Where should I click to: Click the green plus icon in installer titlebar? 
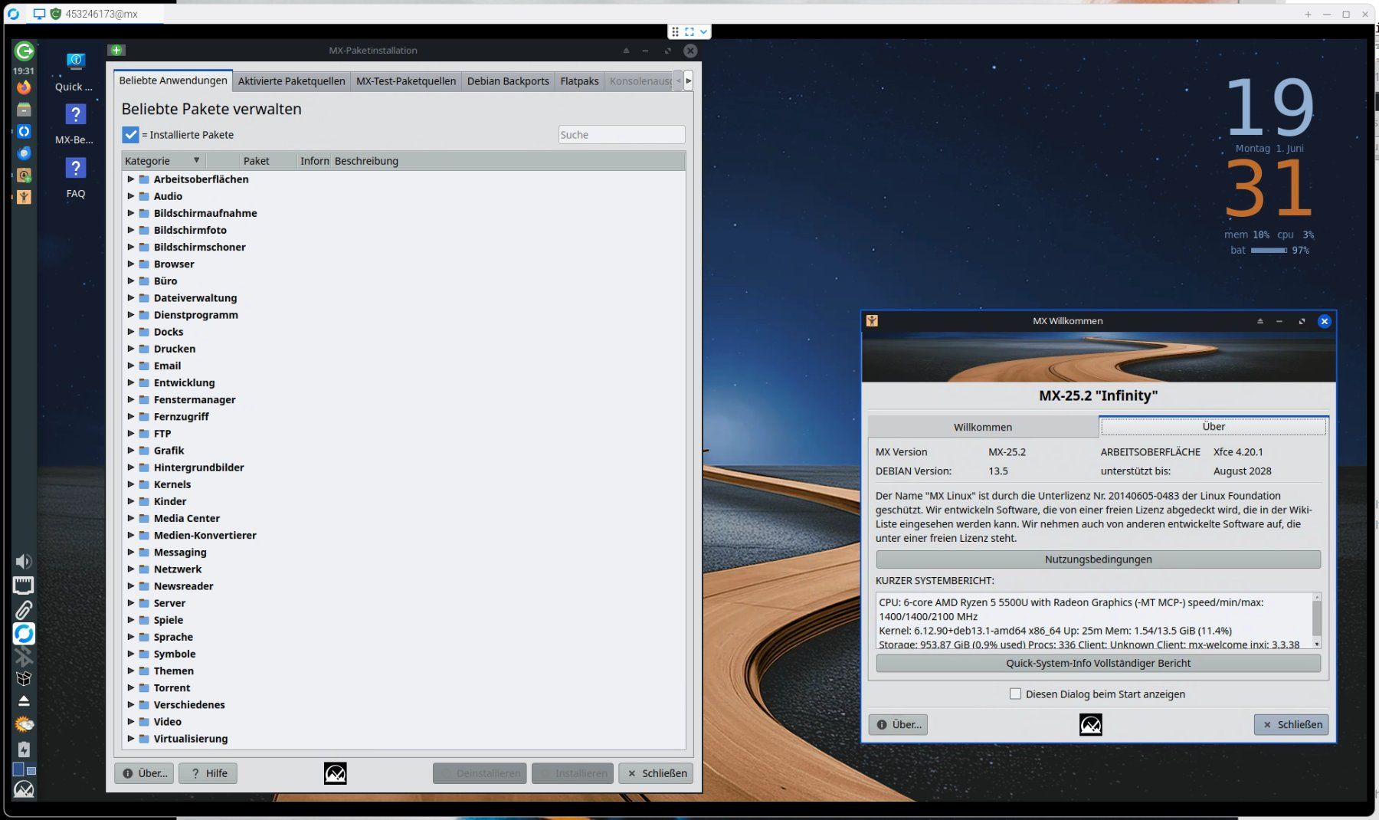pos(116,51)
